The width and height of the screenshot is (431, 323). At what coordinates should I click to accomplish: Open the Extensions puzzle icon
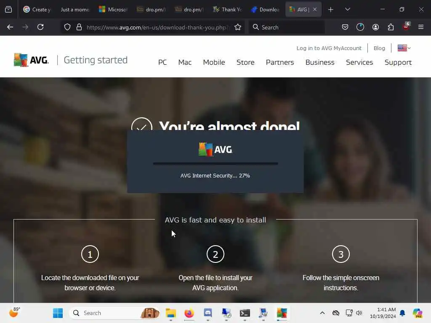[x=391, y=27]
